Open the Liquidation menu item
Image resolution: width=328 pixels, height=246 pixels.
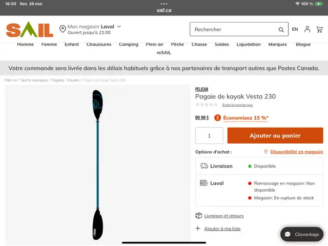[249, 45]
